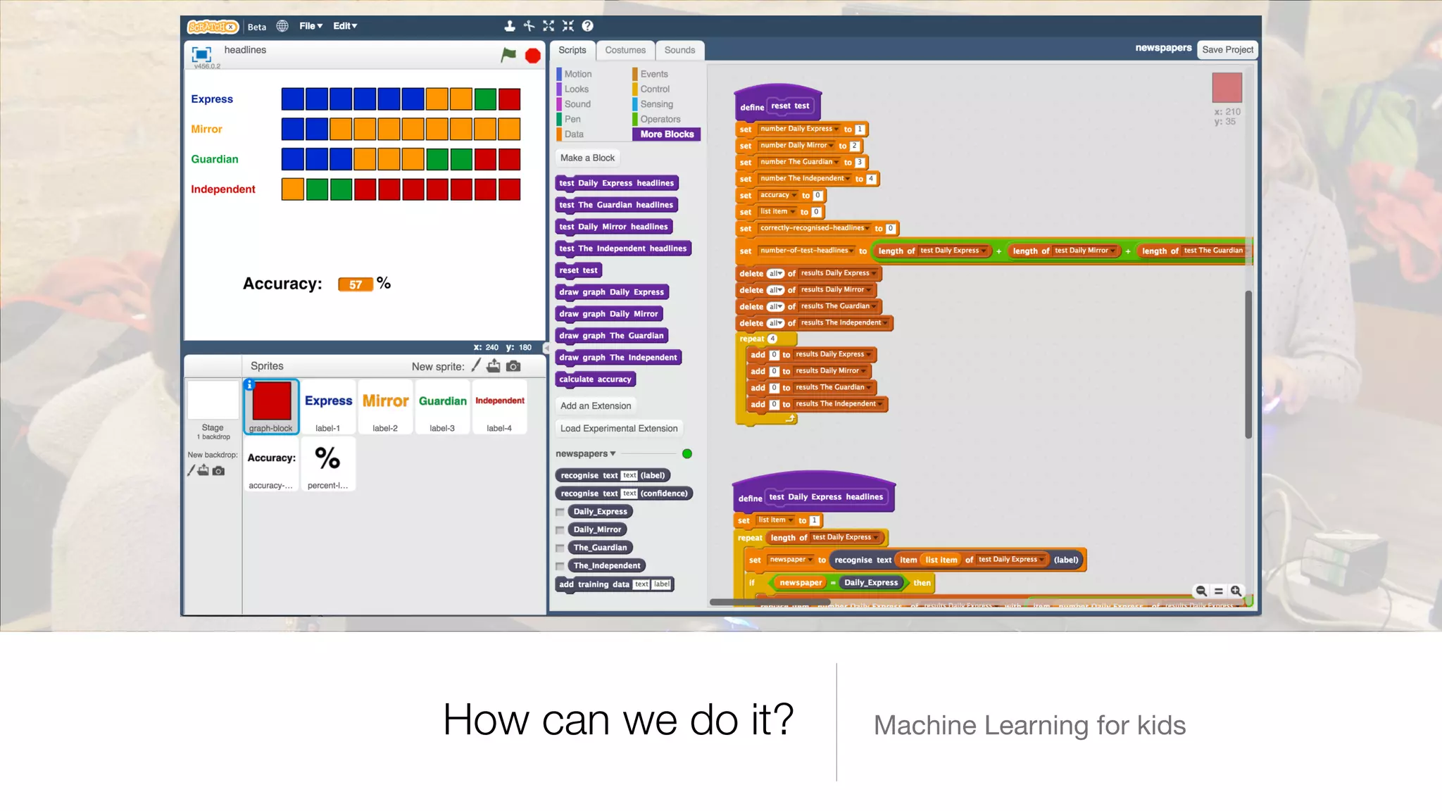Select the Motion block category
Viewport: 1442px width, 811px height.
point(577,74)
